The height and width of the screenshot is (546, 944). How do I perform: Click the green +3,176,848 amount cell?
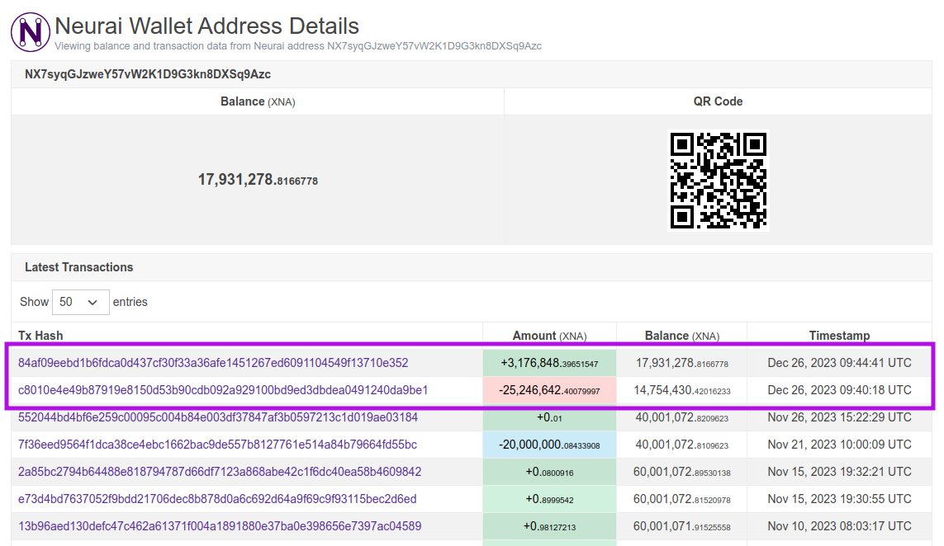coord(548,362)
